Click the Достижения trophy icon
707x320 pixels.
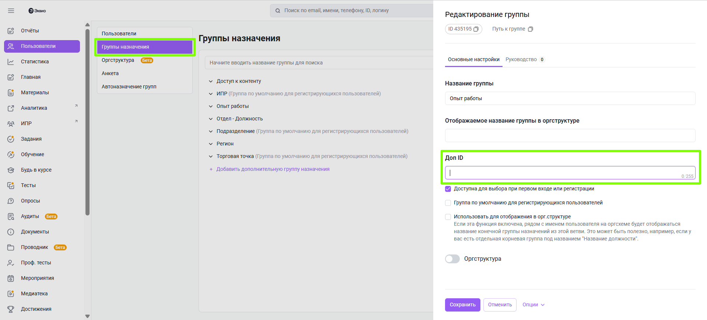[11, 309]
